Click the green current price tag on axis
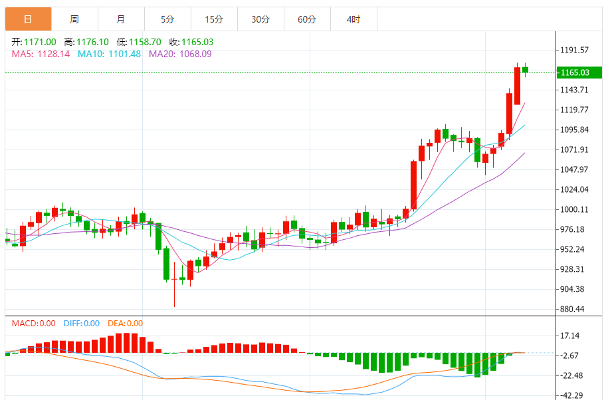 click(579, 72)
